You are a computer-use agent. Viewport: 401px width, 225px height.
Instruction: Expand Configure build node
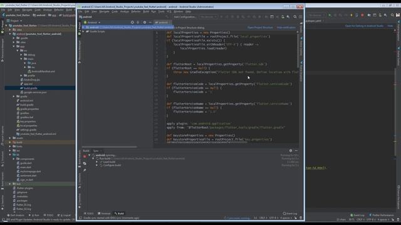pyautogui.click(x=97, y=165)
